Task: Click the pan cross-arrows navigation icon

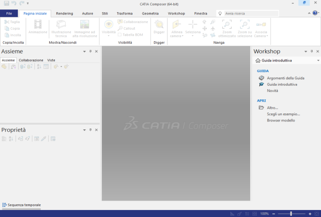Action: (x=205, y=29)
